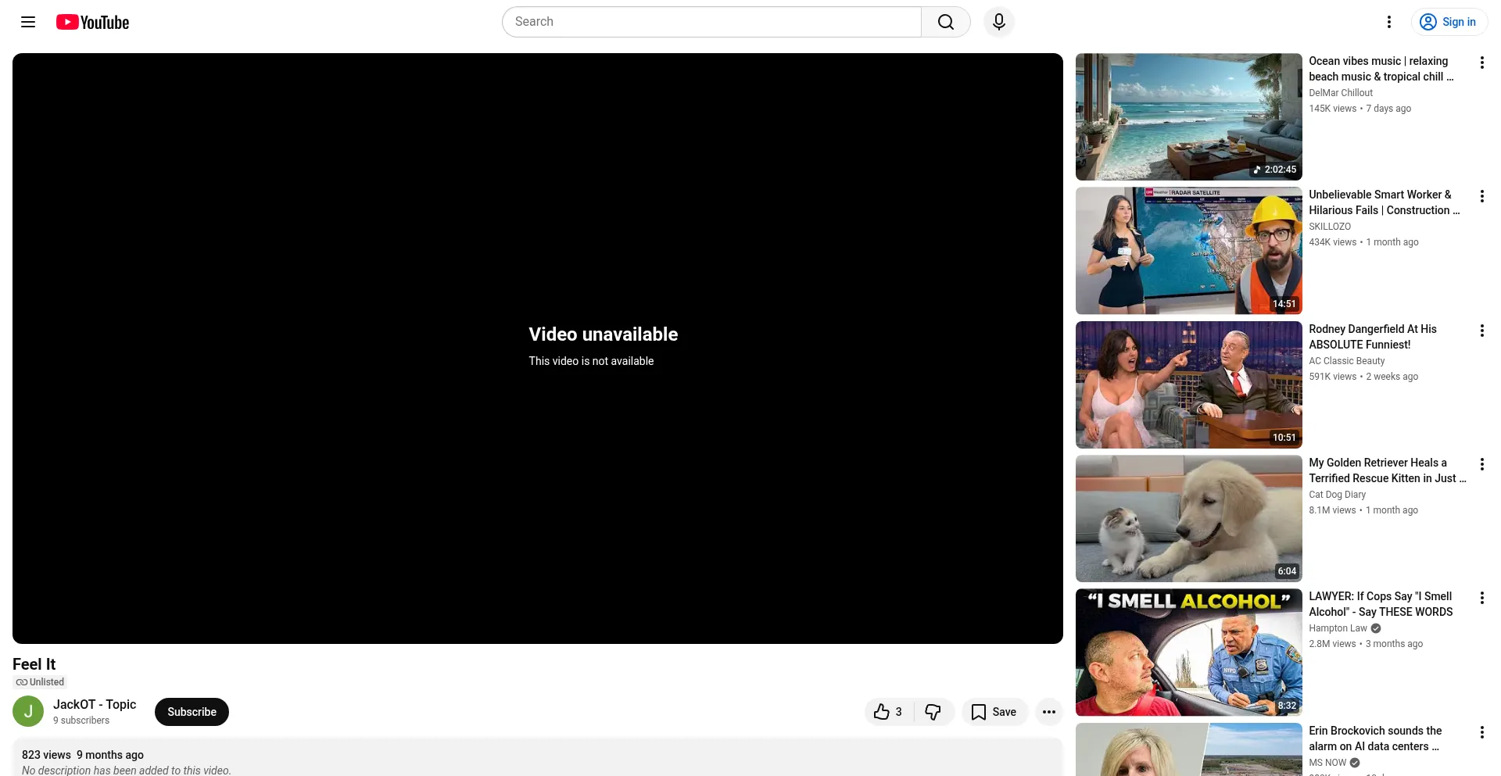The width and height of the screenshot is (1501, 776).
Task: Click "145K views • 7 days ago" metadata
Action: pos(1360,109)
